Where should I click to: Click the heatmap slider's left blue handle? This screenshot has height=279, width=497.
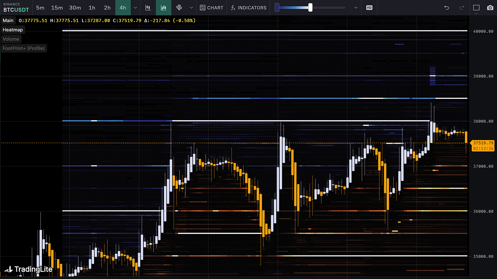[x=277, y=7]
